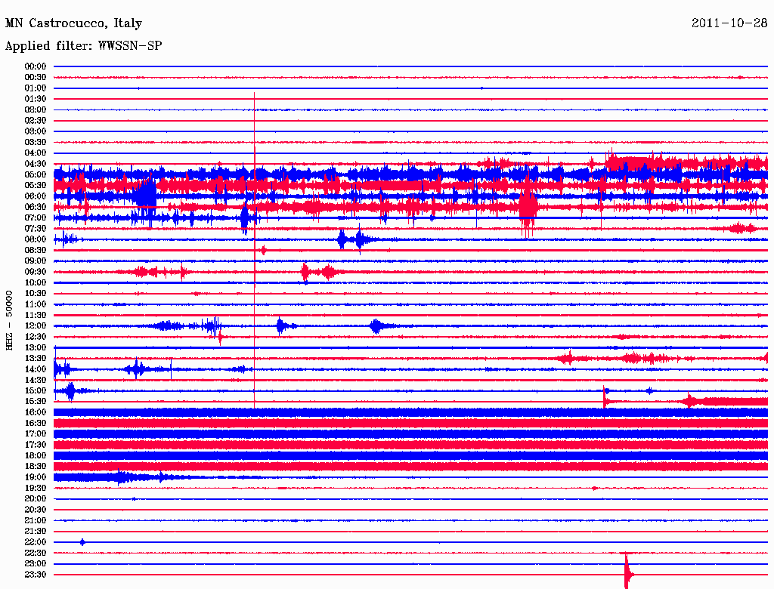Click the '05:30' time label
Viewport: 774px width, 589px height.
click(36, 186)
